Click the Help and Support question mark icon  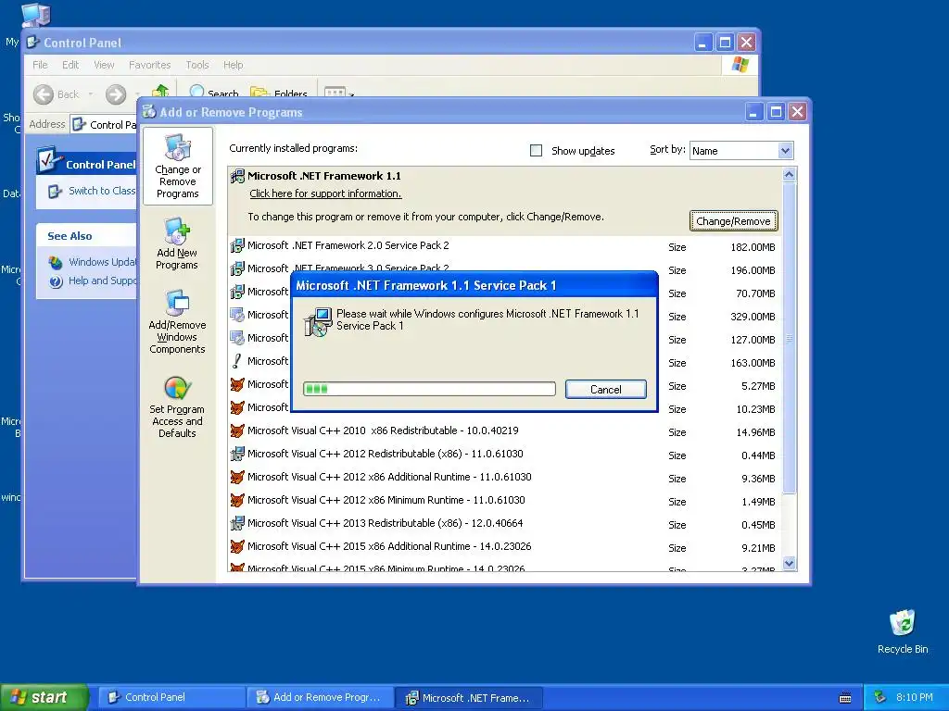click(56, 281)
